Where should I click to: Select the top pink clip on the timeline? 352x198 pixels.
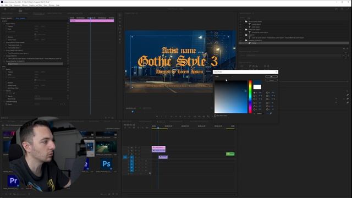(158, 147)
